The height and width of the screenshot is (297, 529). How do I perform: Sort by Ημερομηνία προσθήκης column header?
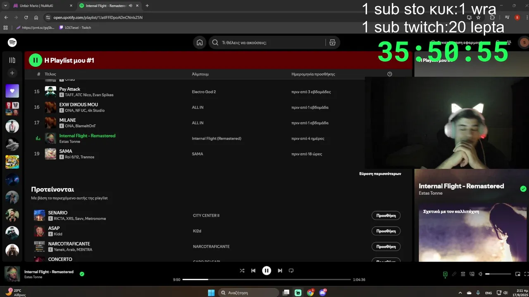pos(313,74)
